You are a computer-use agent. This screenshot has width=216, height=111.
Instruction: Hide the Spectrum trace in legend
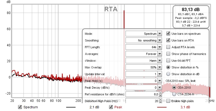click(19, 107)
